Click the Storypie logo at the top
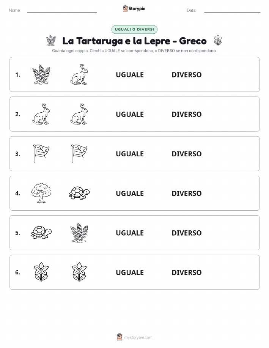The width and height of the screenshot is (269, 348). point(134,9)
